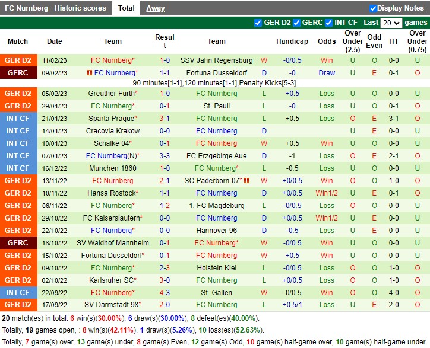The width and height of the screenshot is (430, 348).
Task: Click the Greuther Furth team name
Action: click(111, 93)
